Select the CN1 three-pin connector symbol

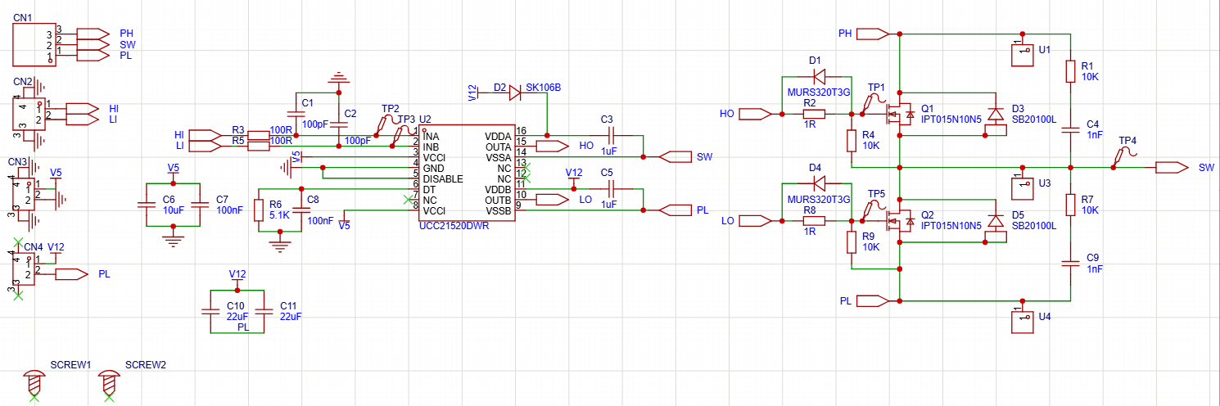(x=35, y=44)
